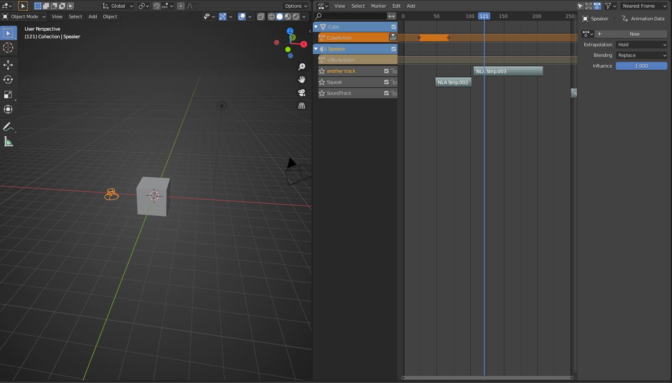Invert the channel filter with swap arrows
The image size is (672, 383).
[392, 16]
